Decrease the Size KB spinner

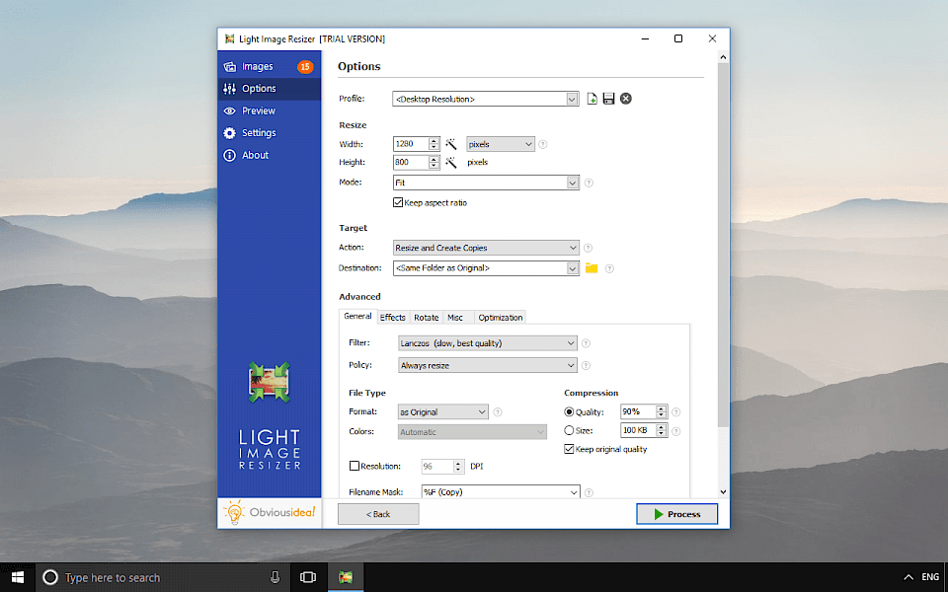662,434
